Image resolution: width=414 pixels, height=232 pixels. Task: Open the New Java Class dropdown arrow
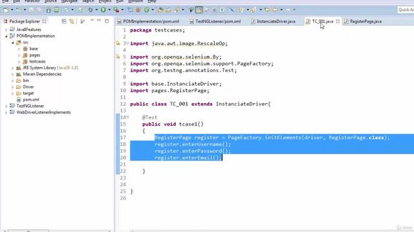point(153,10)
